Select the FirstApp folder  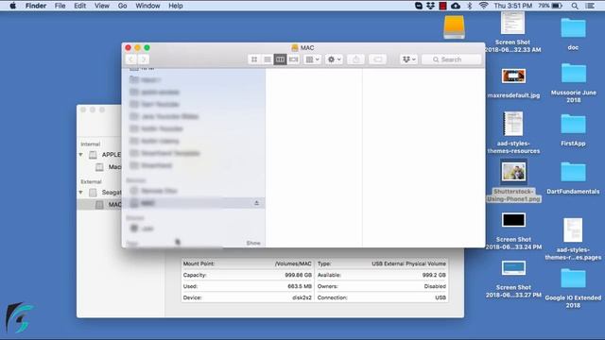point(573,124)
